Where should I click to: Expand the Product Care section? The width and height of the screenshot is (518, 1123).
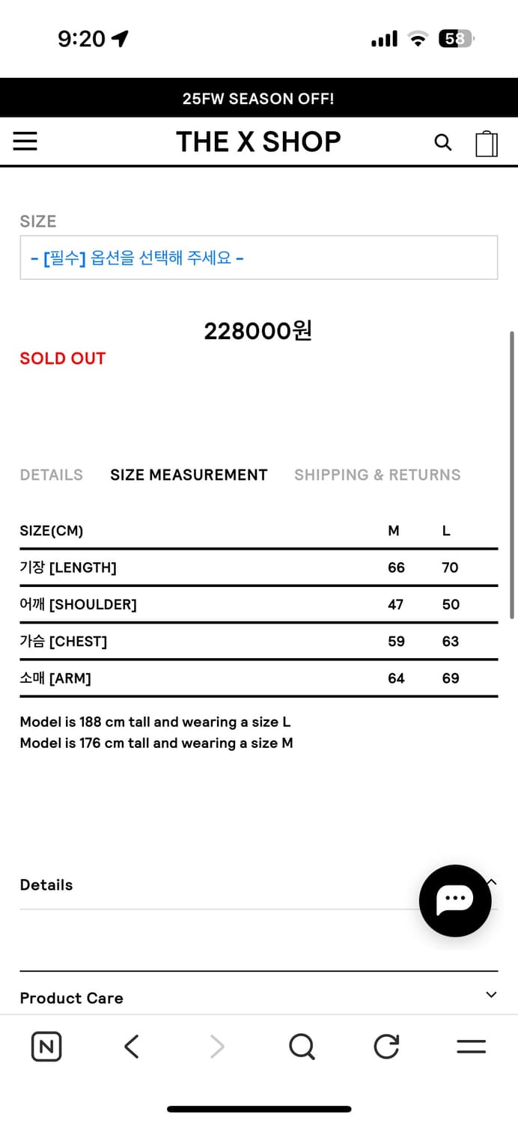point(491,995)
